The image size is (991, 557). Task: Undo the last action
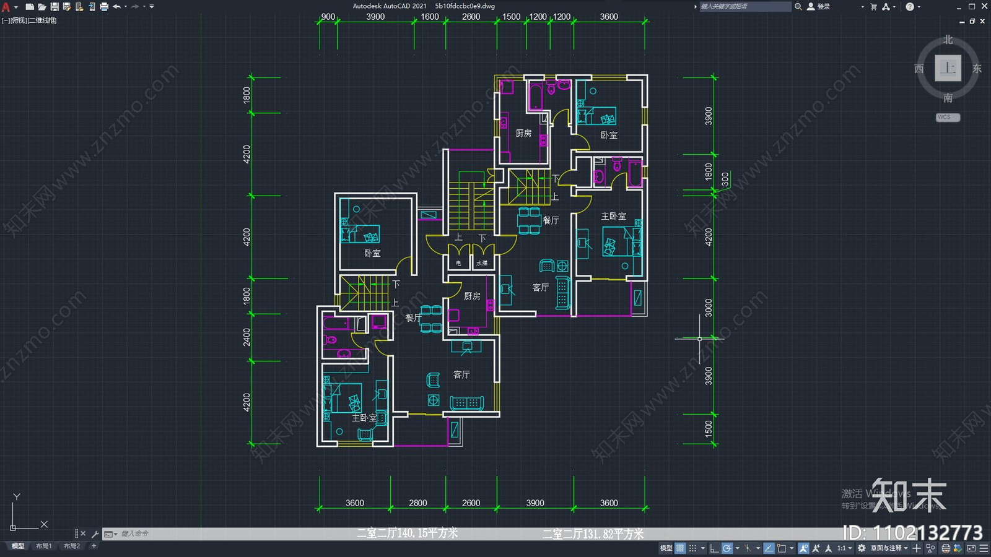(x=116, y=7)
